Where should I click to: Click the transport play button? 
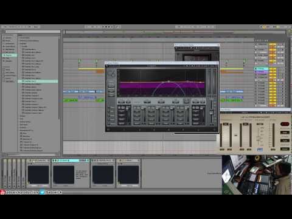(103, 27)
